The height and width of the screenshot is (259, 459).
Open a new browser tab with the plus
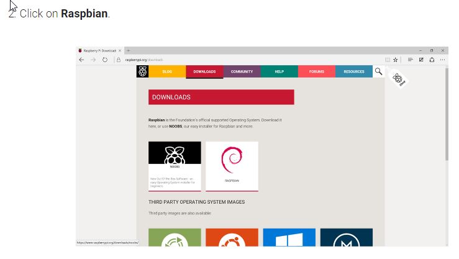[x=128, y=51]
